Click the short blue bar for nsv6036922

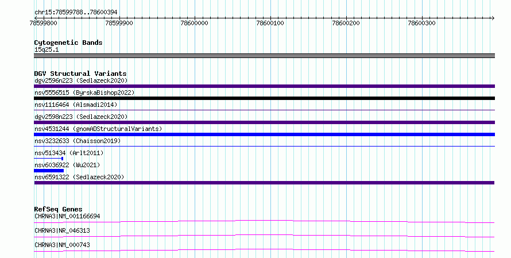[49, 171]
